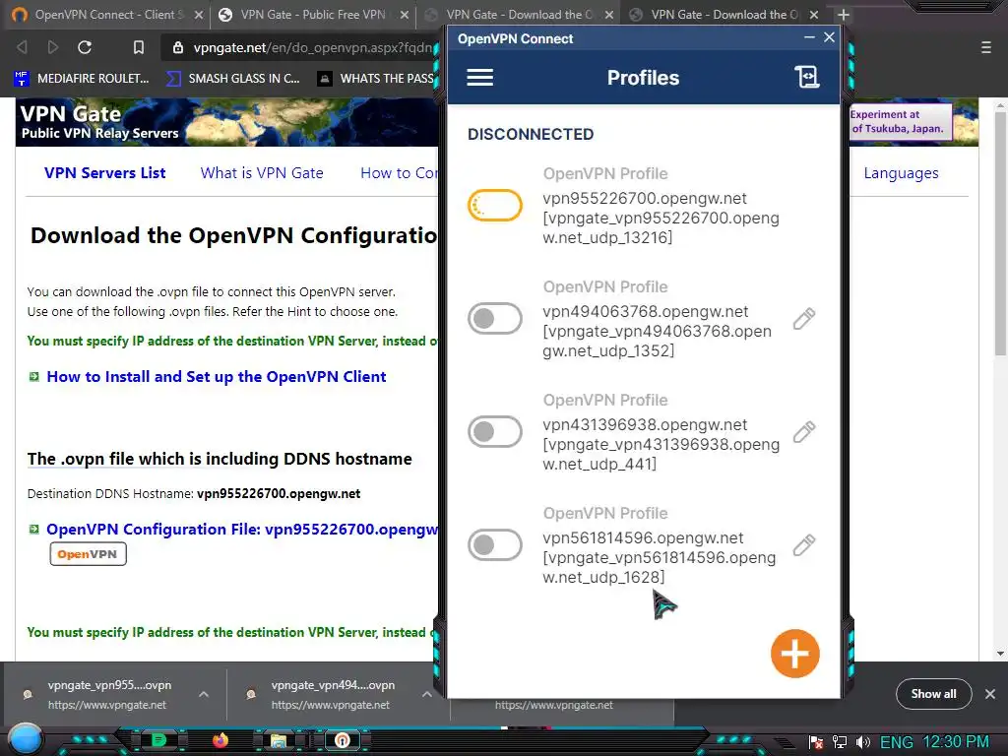
Task: Reload the vpngate page
Action: (85, 47)
